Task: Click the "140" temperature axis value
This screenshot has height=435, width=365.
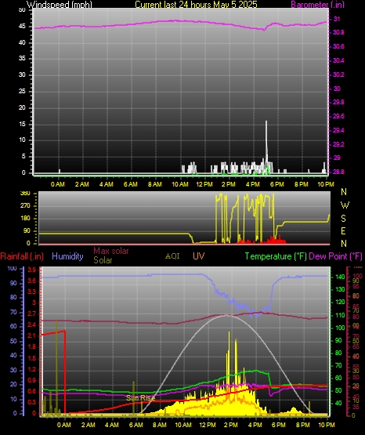Action: coord(340,277)
